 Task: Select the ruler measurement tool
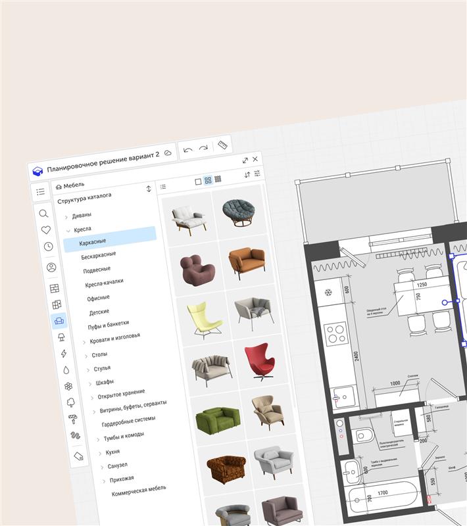pyautogui.click(x=223, y=145)
